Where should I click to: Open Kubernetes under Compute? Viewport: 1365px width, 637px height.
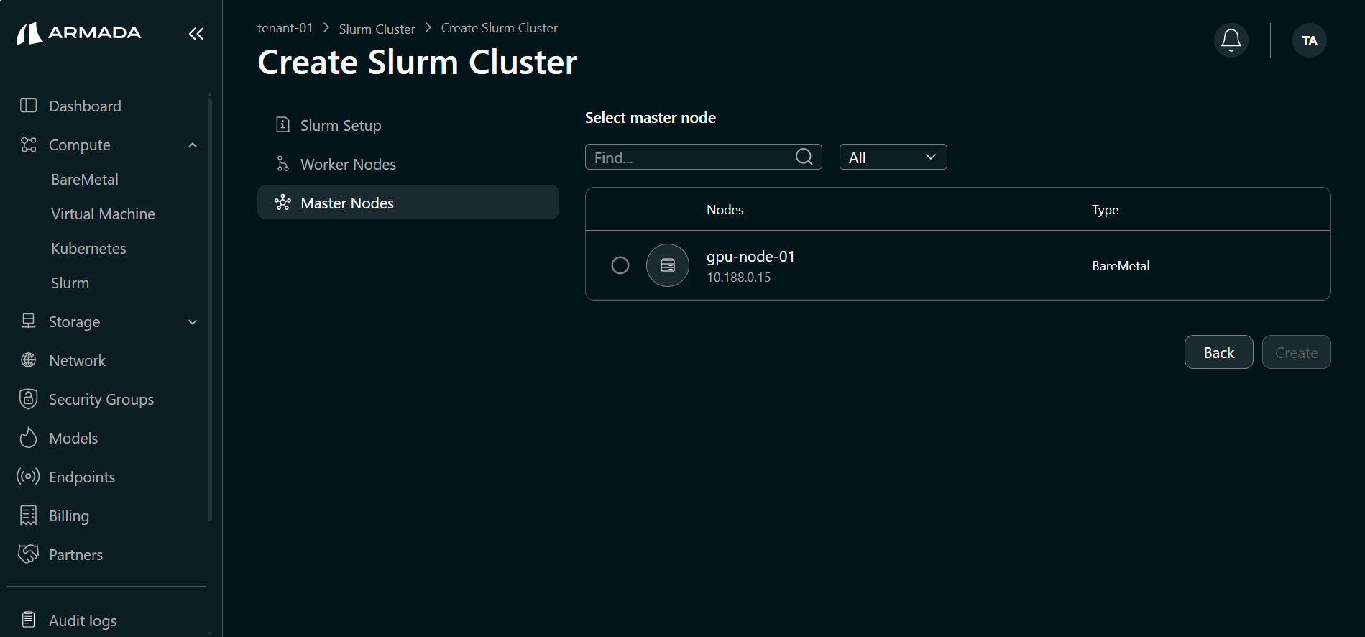click(88, 249)
